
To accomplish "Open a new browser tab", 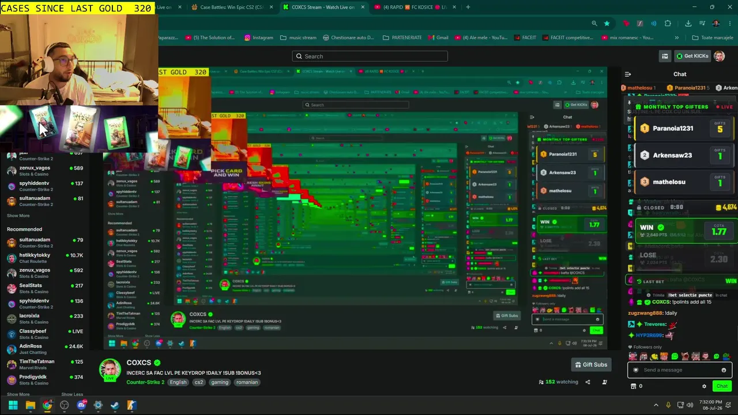I will pos(468,7).
